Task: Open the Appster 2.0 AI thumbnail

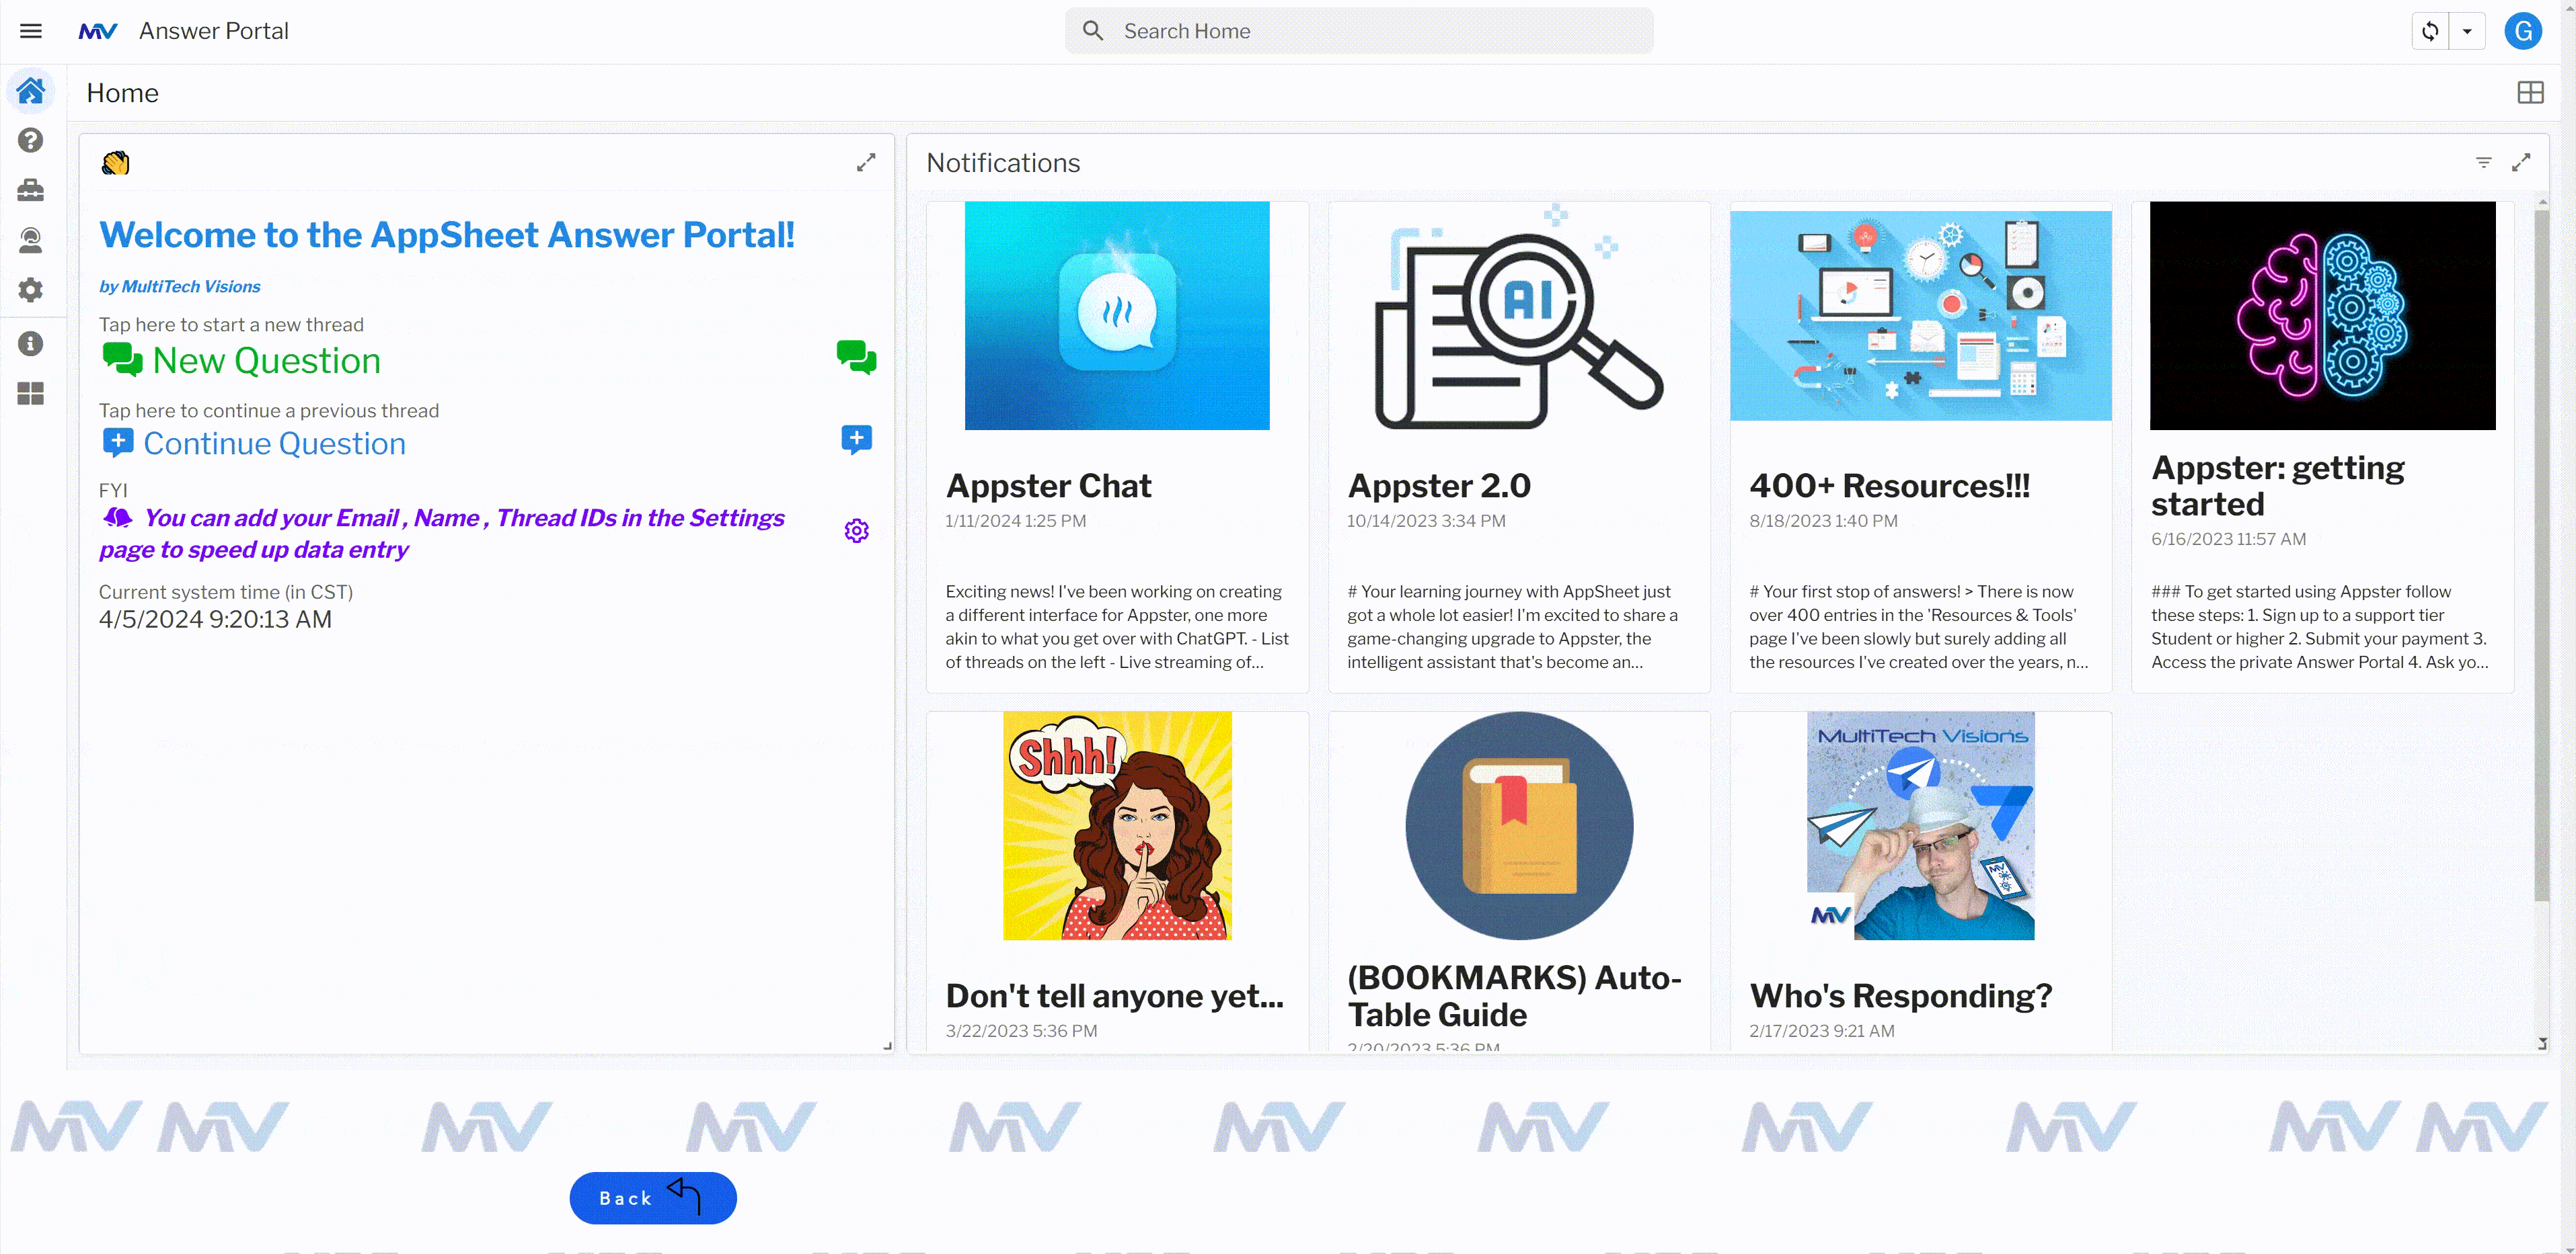Action: [1519, 316]
